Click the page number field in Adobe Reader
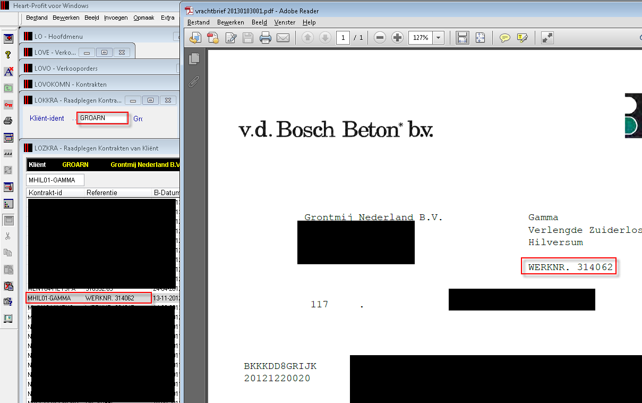This screenshot has width=642, height=403. click(343, 38)
